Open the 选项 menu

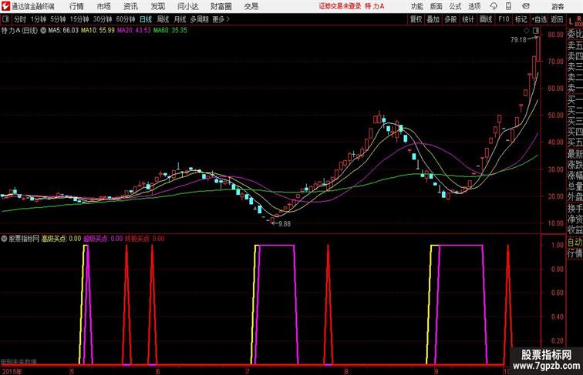(474, 6)
